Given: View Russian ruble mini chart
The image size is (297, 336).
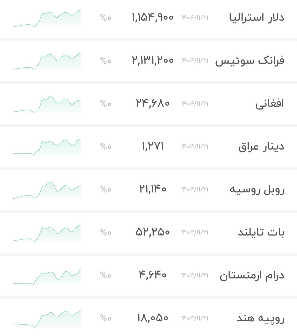Looking at the screenshot, I should point(47,190).
